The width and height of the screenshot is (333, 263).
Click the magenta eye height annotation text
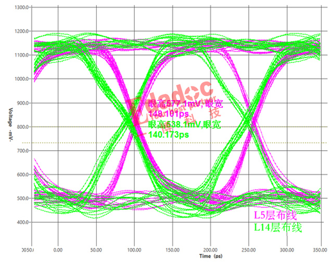185,104
